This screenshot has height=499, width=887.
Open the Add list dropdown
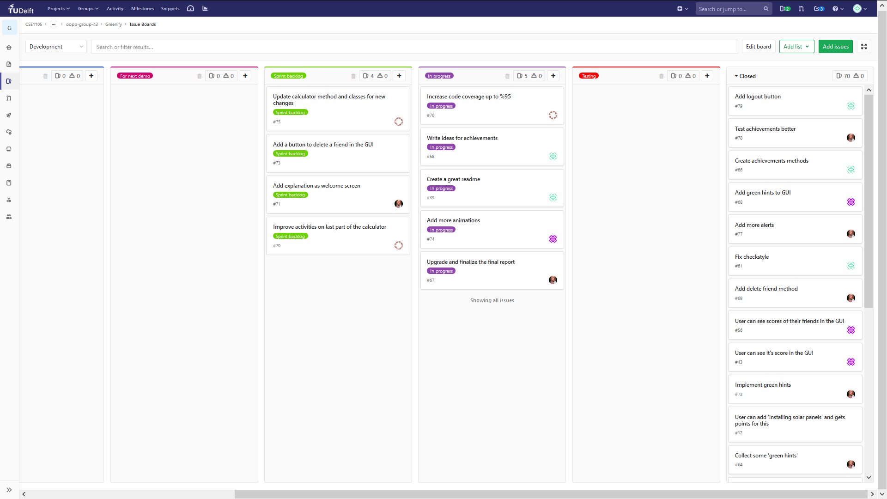pyautogui.click(x=796, y=47)
